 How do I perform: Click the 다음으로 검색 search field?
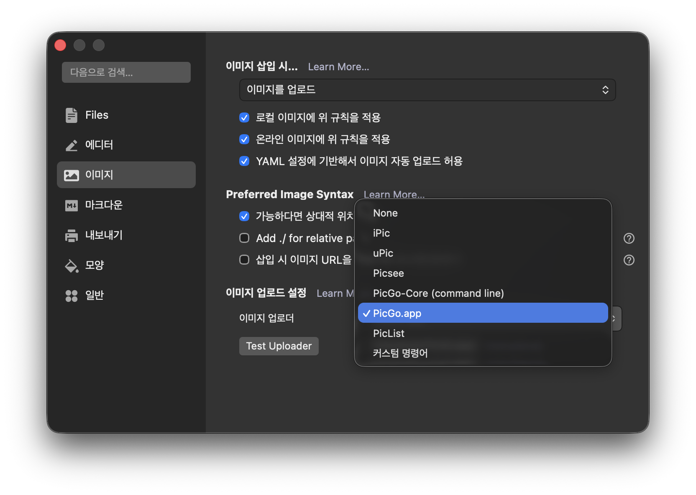click(x=126, y=72)
